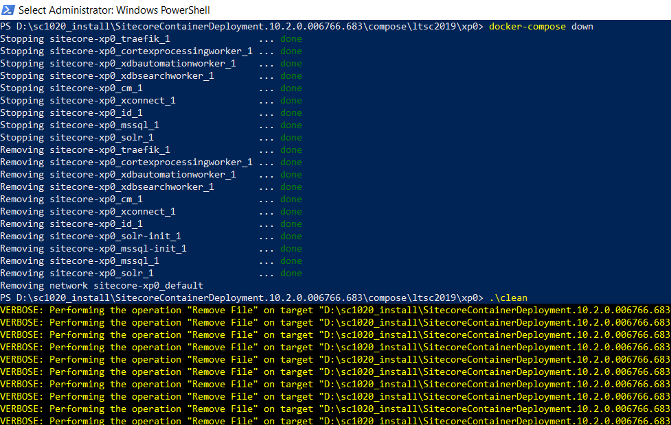Click the Removing network sitecore-xp0_default line
The height and width of the screenshot is (425, 671).
click(x=102, y=285)
